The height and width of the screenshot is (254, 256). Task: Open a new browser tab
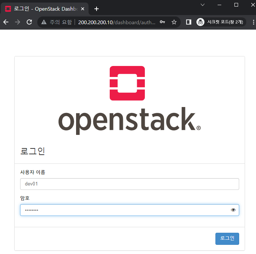click(97, 9)
